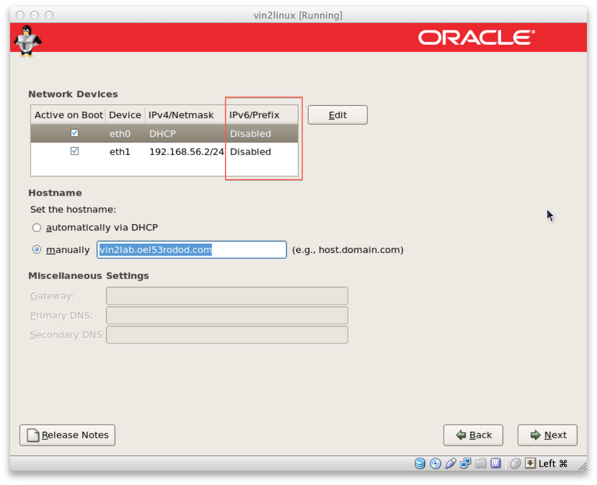Click the 'Left ⌘' host key indicator

pyautogui.click(x=553, y=463)
